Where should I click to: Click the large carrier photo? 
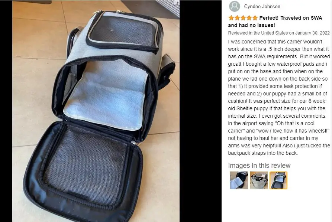[x=96, y=111]
